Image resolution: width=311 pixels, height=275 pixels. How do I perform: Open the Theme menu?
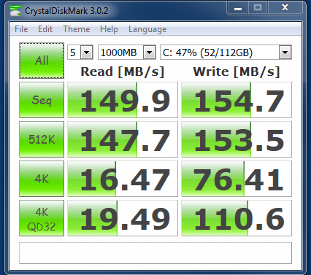click(x=77, y=29)
